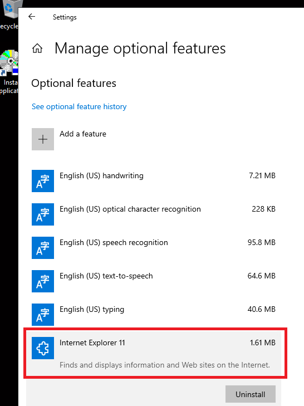This screenshot has width=304, height=406.
Task: Click the 40.6 MB size value
Action: click(x=261, y=309)
